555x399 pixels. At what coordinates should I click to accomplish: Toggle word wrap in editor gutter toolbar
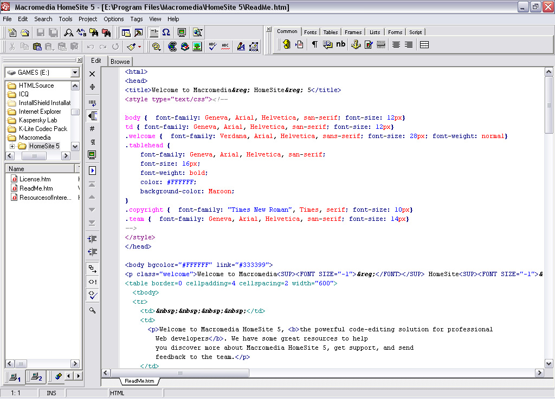click(x=92, y=102)
